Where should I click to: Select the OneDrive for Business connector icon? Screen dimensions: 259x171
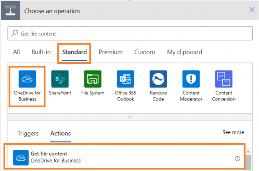(x=27, y=79)
